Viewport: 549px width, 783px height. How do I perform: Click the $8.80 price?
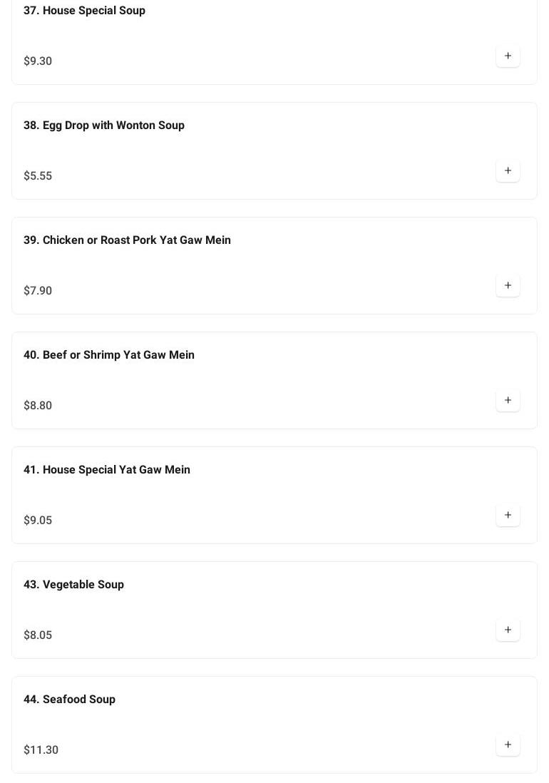[38, 406]
